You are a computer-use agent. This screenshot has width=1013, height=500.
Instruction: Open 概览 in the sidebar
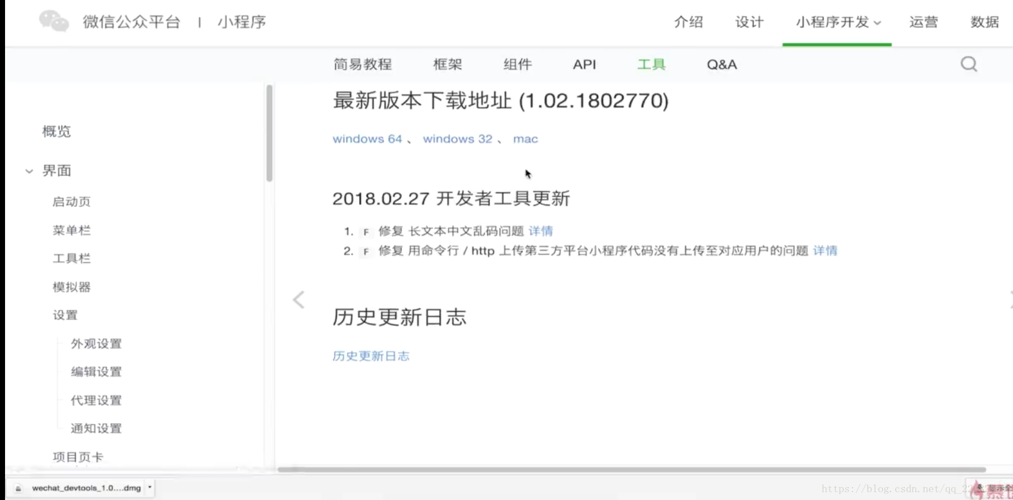coord(57,131)
